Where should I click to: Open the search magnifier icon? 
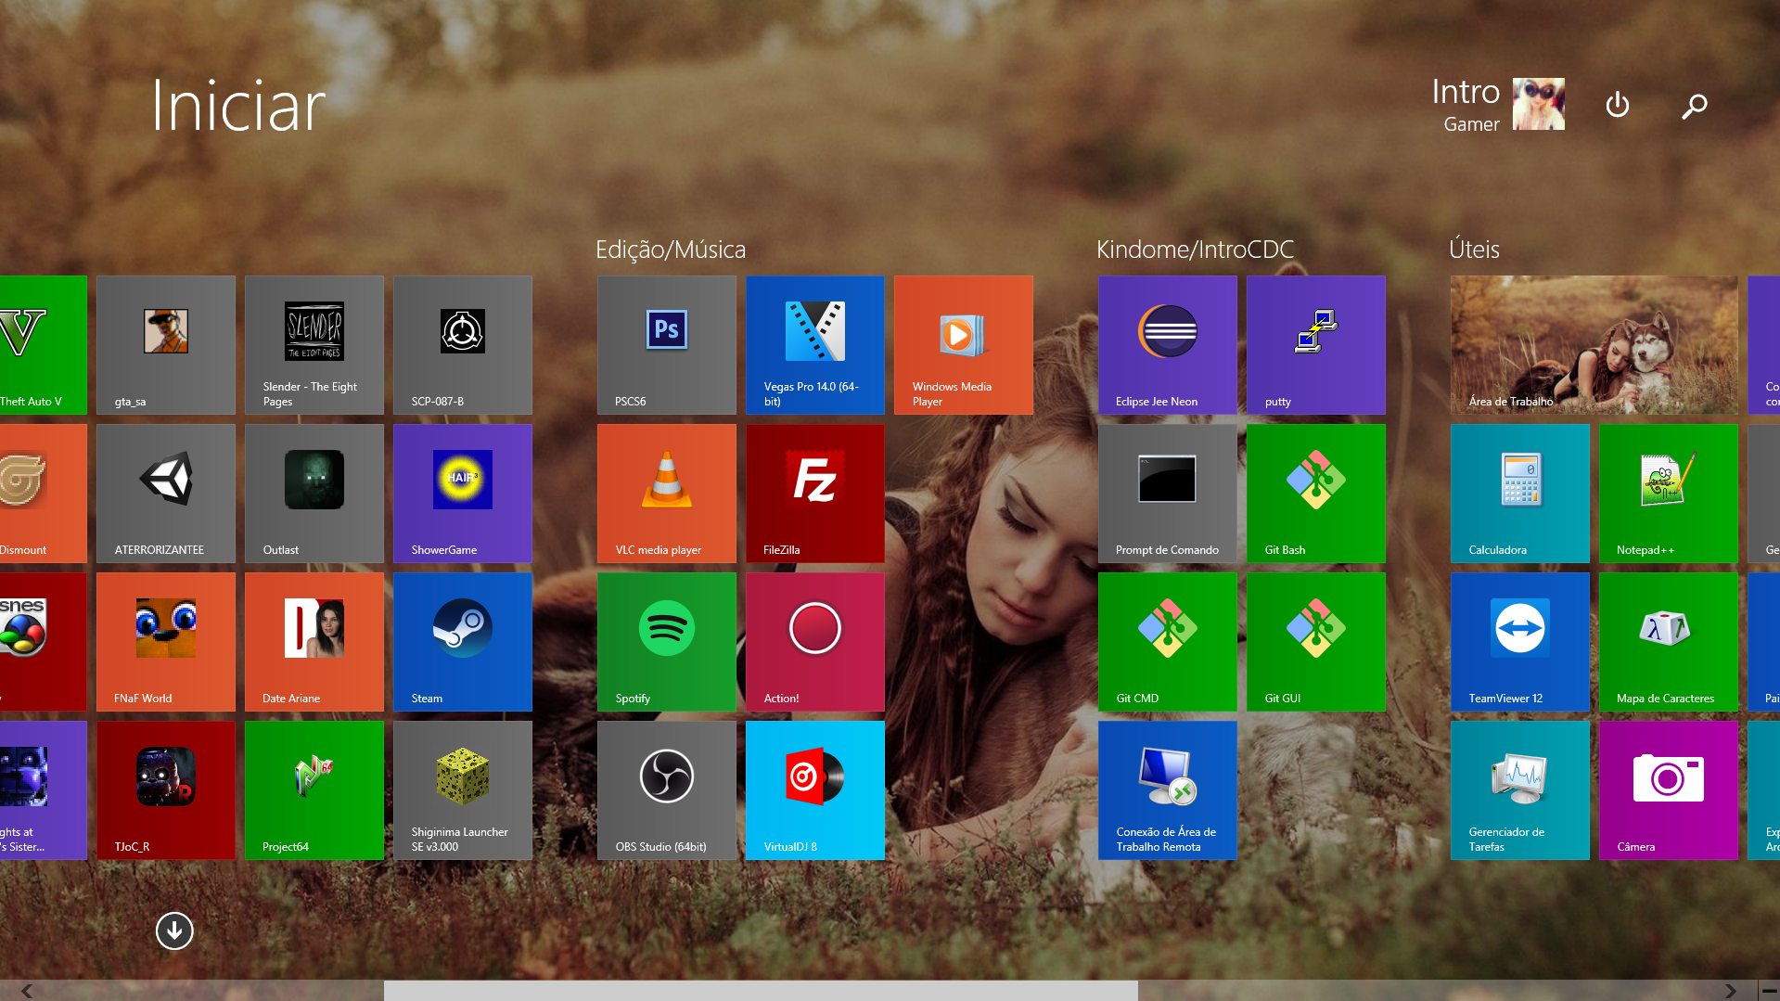[1695, 106]
